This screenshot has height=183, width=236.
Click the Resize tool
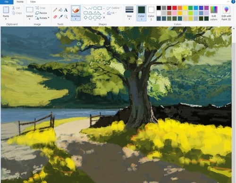click(x=41, y=13)
